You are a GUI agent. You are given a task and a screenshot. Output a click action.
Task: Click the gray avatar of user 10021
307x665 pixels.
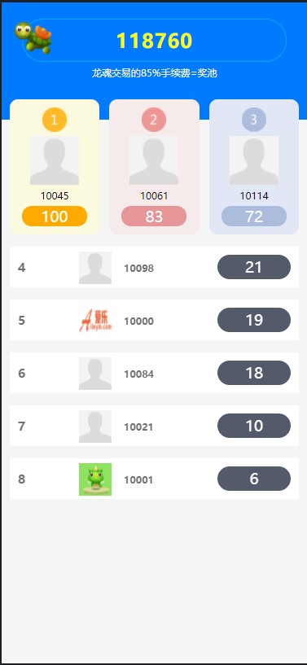coord(95,427)
